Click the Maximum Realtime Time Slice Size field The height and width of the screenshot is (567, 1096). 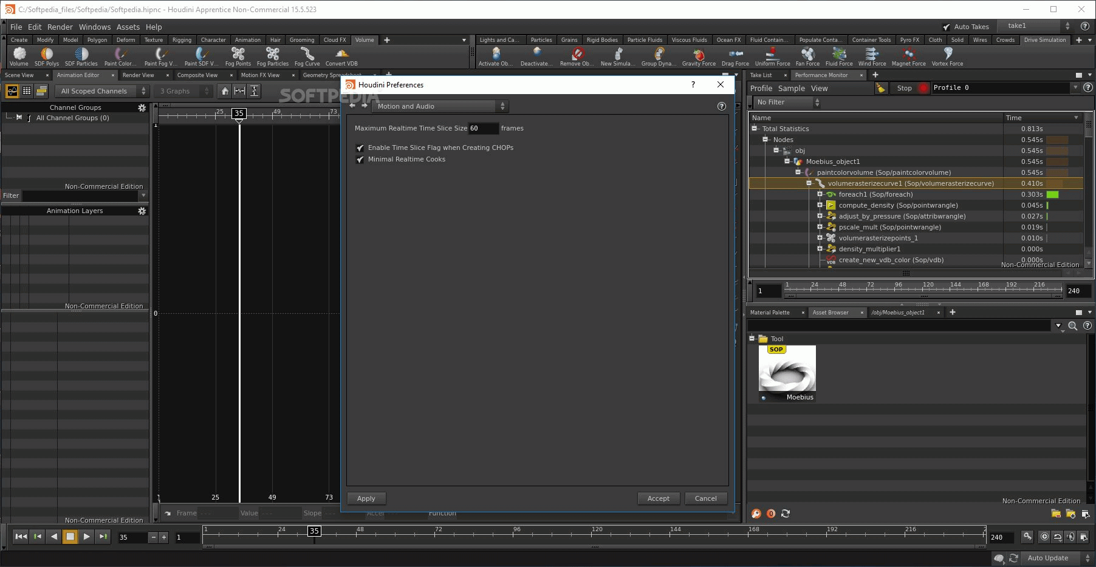coord(483,129)
